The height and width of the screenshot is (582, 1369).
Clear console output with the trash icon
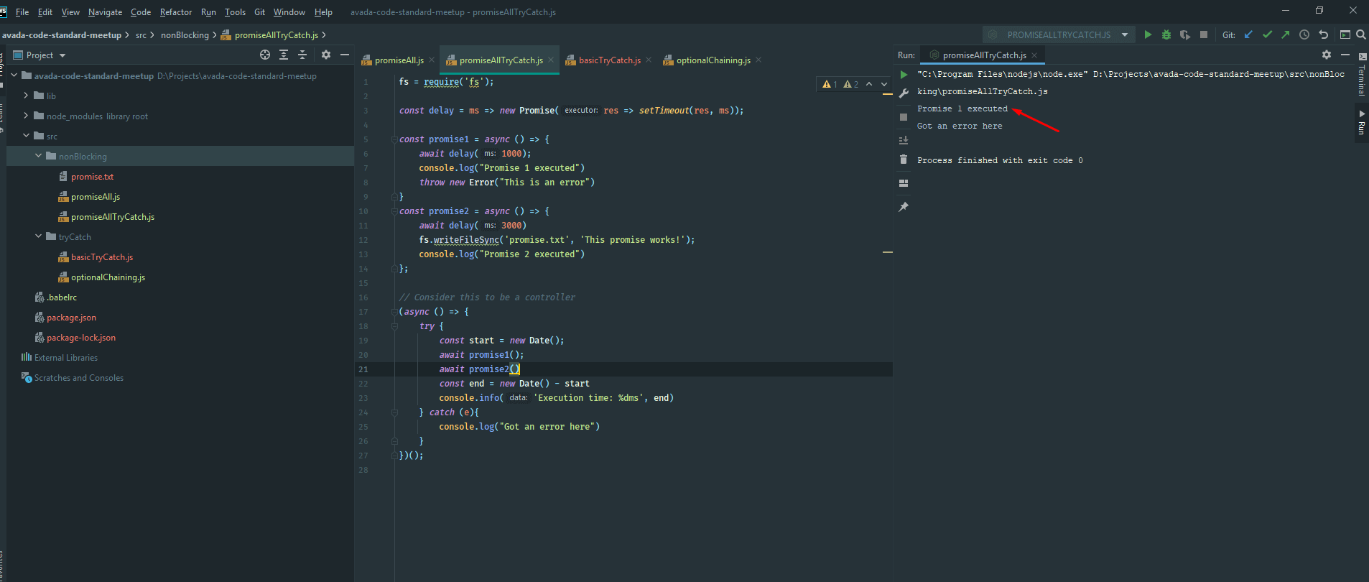point(904,160)
